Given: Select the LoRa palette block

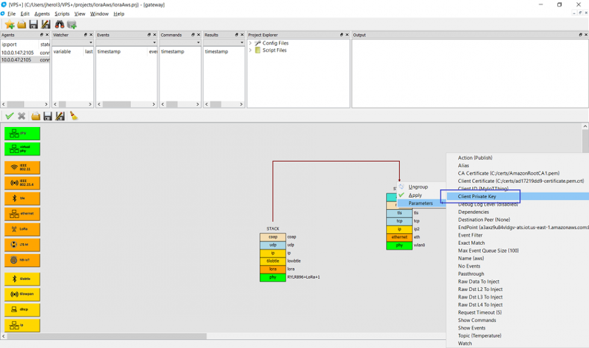Looking at the screenshot, I should pos(22,229).
